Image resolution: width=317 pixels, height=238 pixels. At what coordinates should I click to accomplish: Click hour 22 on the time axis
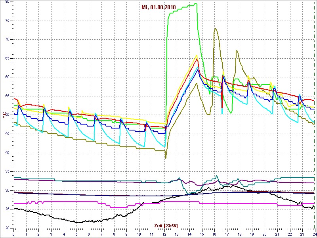pyautogui.click(x=290, y=234)
